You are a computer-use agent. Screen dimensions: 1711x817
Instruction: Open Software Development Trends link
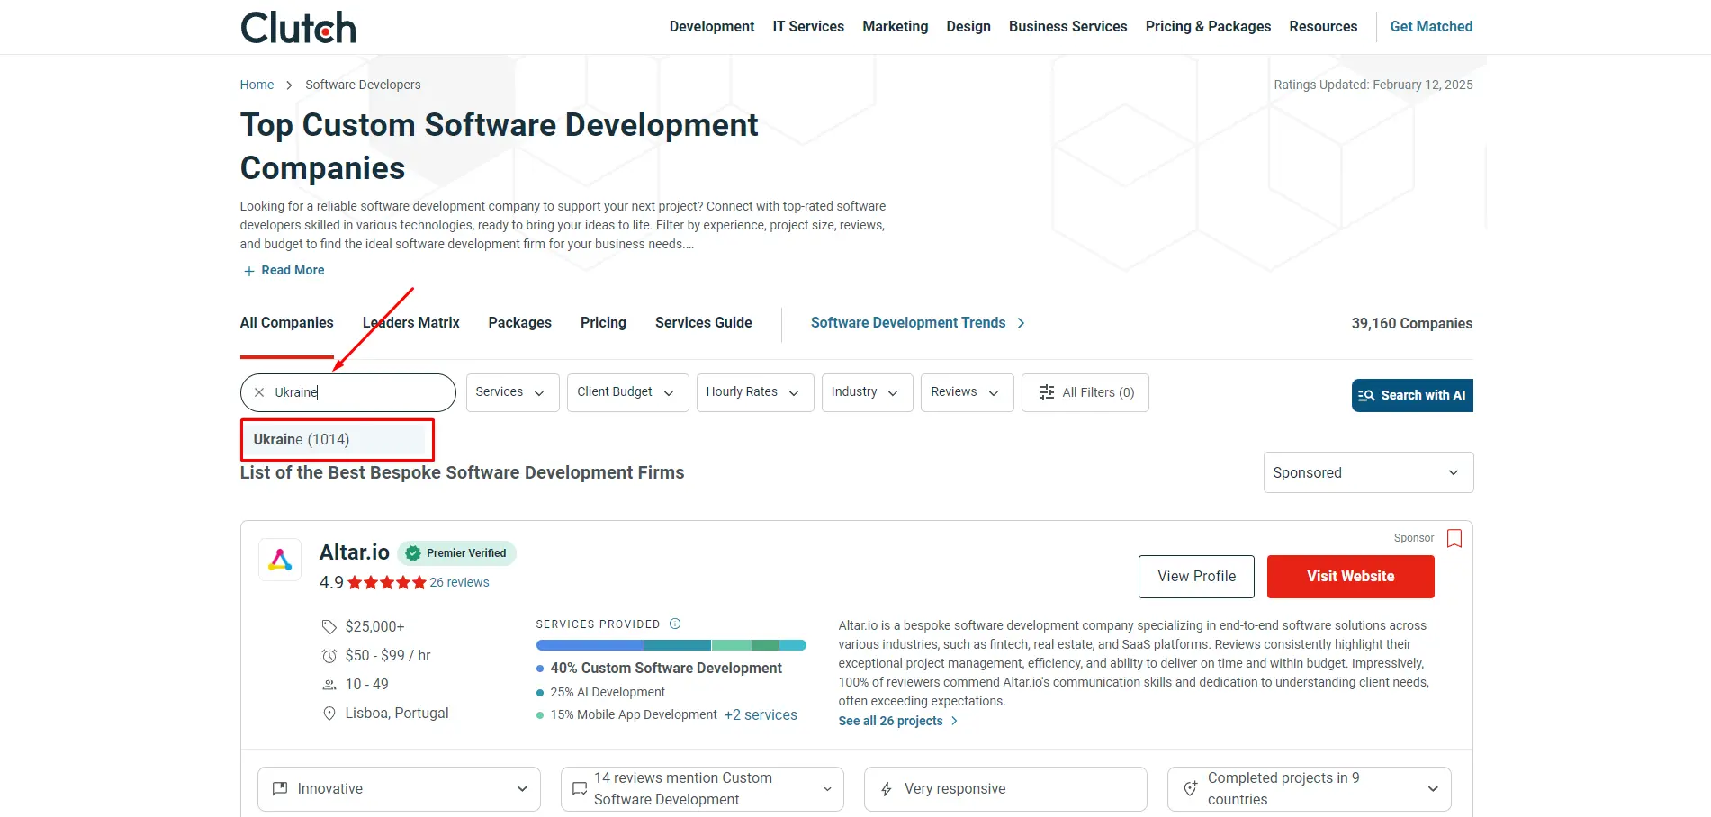pos(917,323)
